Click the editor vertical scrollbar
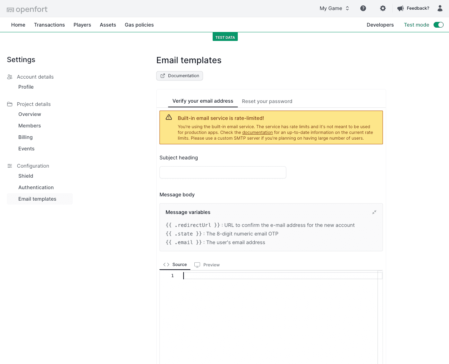The height and width of the screenshot is (364, 449). click(380, 317)
